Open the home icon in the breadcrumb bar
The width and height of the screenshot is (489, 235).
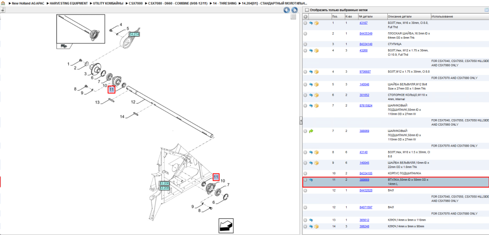click(x=3, y=3)
